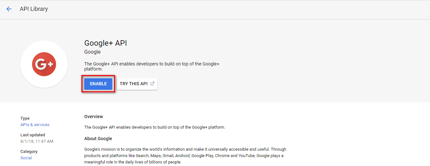430x166 pixels.
Task: Click the paragraph under the Overview heading
Action: (x=155, y=127)
